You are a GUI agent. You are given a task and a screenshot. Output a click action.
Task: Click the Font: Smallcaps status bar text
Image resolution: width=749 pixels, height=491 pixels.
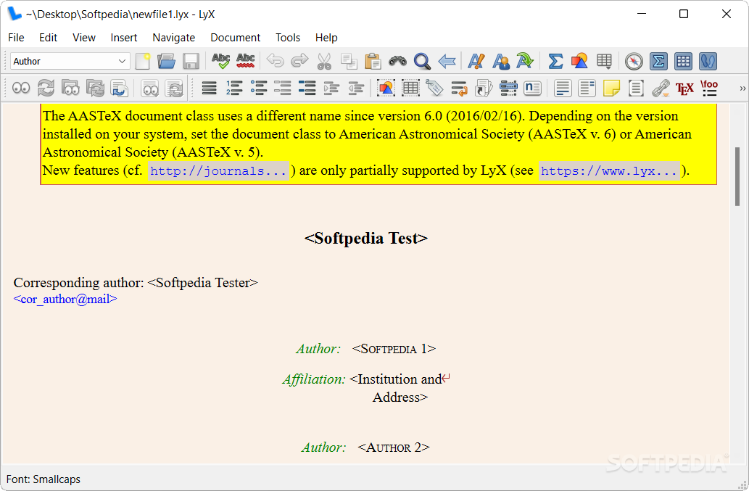[x=44, y=479]
